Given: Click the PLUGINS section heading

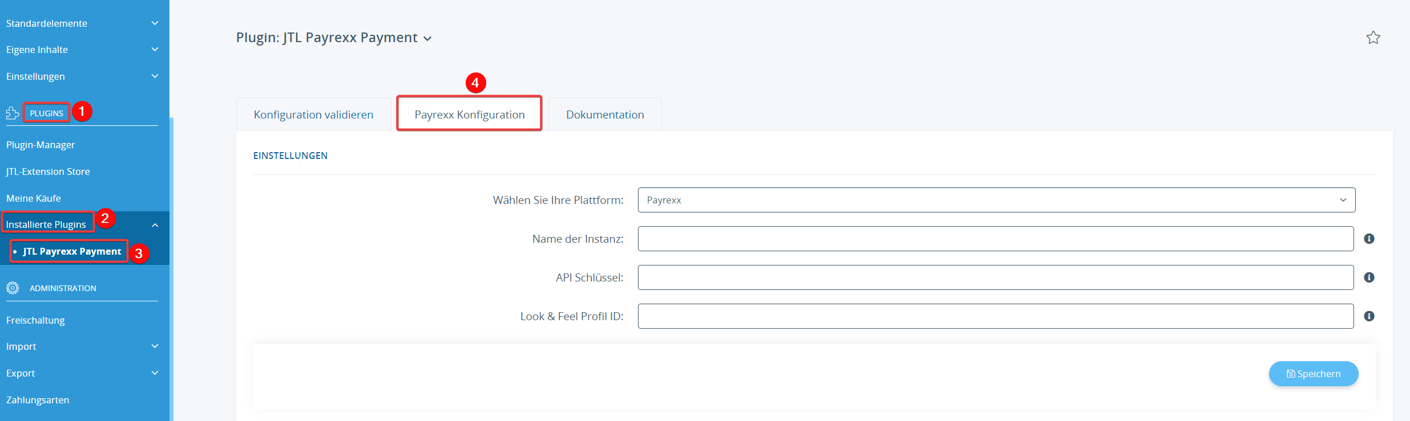Looking at the screenshot, I should [x=46, y=113].
